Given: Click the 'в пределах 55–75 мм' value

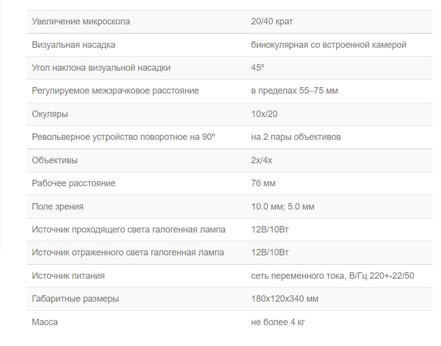Looking at the screenshot, I should coord(295,91).
